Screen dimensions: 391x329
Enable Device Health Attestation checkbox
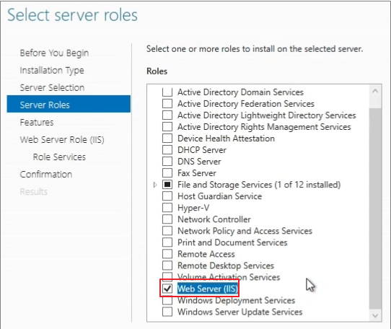tap(167, 139)
